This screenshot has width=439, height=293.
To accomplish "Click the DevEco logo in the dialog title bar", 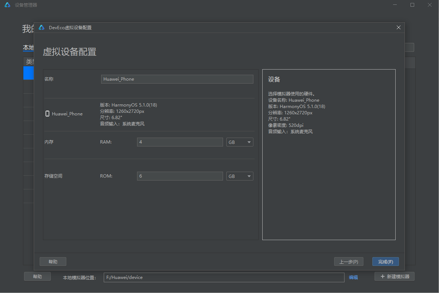I will (x=41, y=27).
